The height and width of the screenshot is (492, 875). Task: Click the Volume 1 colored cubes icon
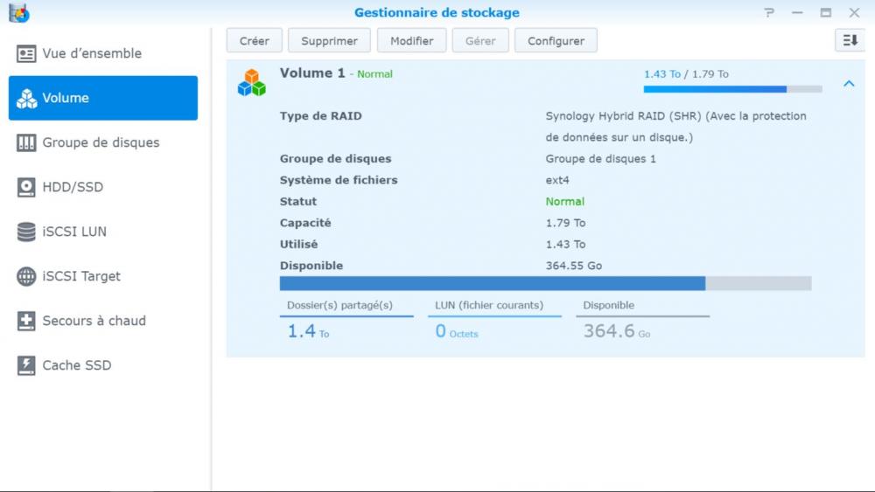251,82
